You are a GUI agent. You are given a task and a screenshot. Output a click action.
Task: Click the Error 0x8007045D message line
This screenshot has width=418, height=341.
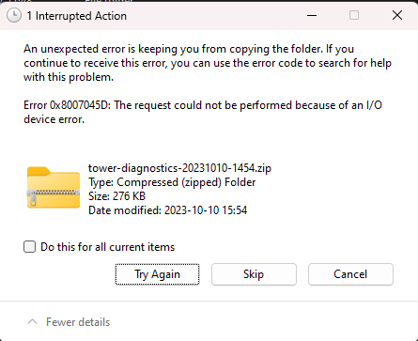pos(203,105)
